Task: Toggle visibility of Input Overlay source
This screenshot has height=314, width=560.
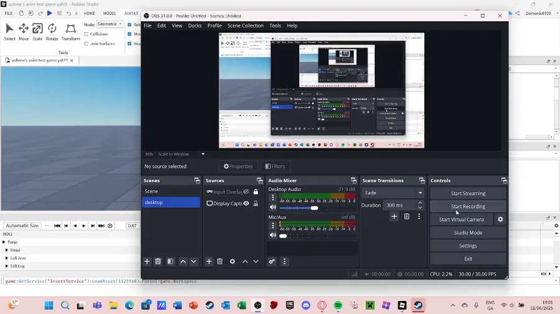Action: [246, 192]
